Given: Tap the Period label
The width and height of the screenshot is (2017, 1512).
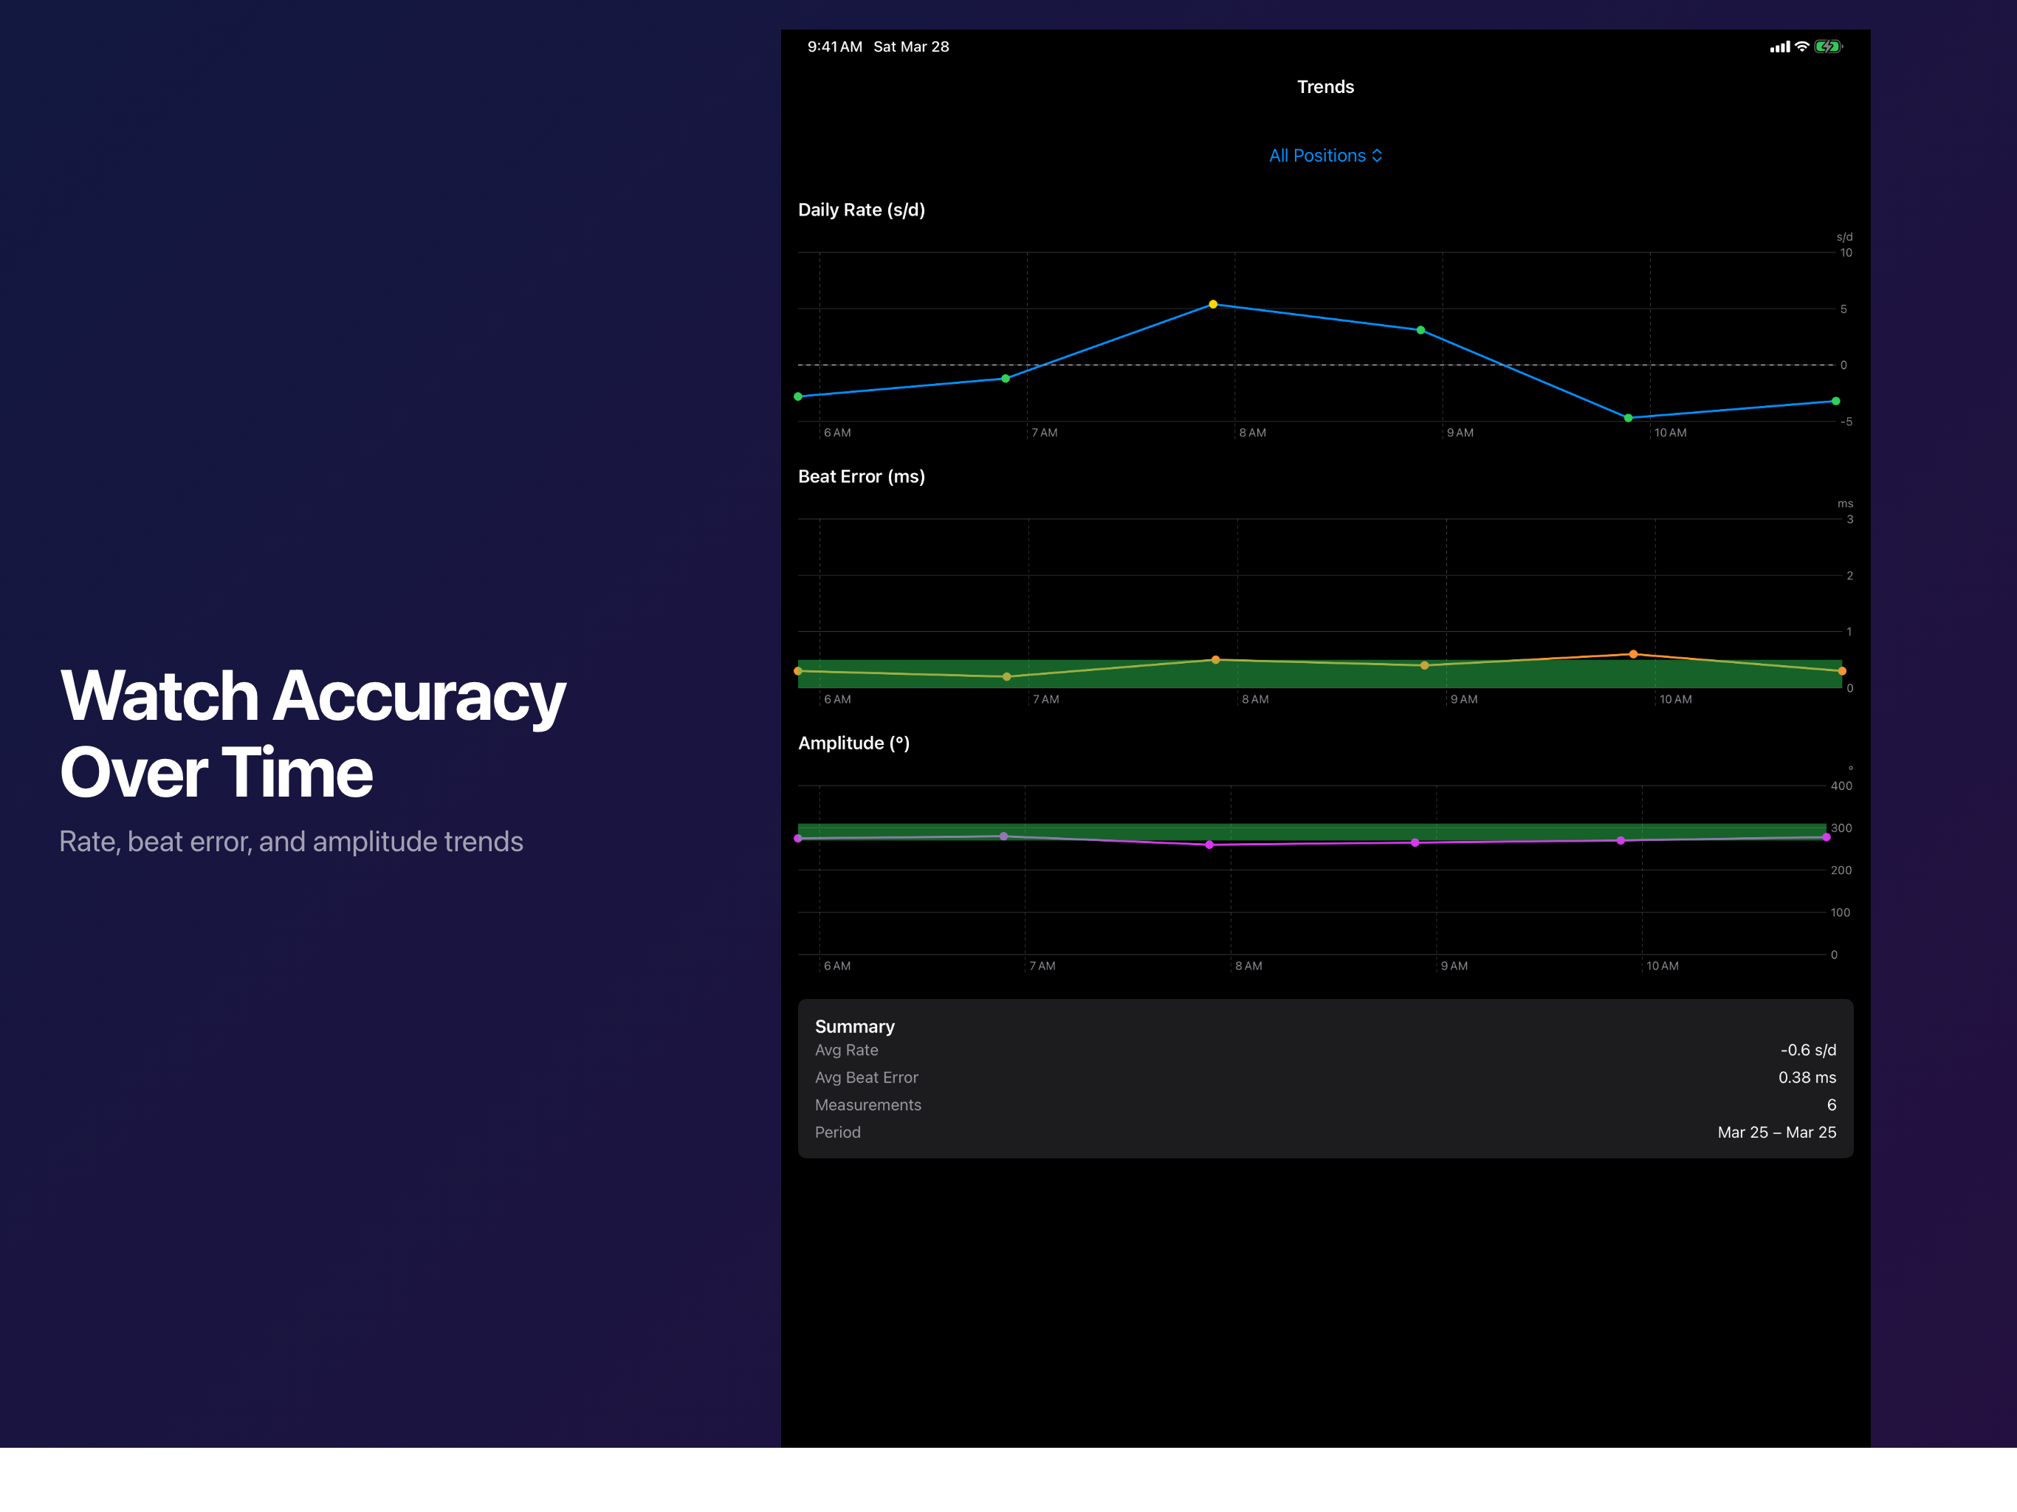Looking at the screenshot, I should (x=837, y=1133).
